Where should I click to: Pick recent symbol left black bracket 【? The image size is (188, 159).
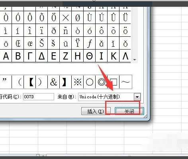pos(30,82)
